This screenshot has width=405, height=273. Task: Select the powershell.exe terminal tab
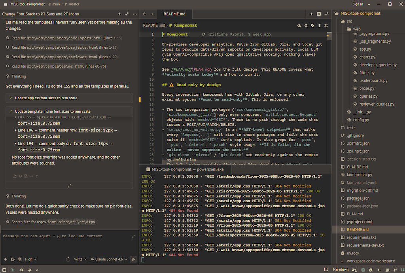pos(185,169)
